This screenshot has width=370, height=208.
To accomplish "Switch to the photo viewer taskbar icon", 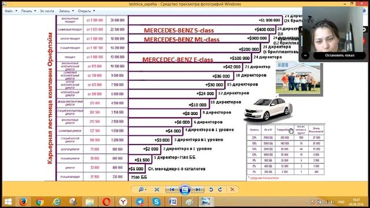I will click(206, 202).
